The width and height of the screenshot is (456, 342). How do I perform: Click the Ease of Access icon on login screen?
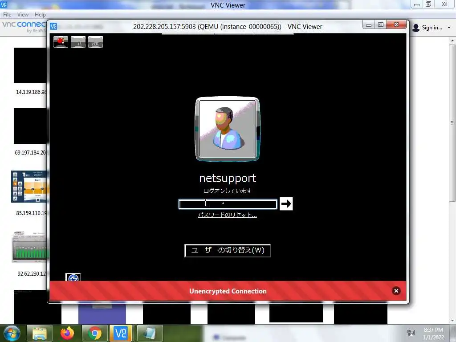(x=73, y=277)
